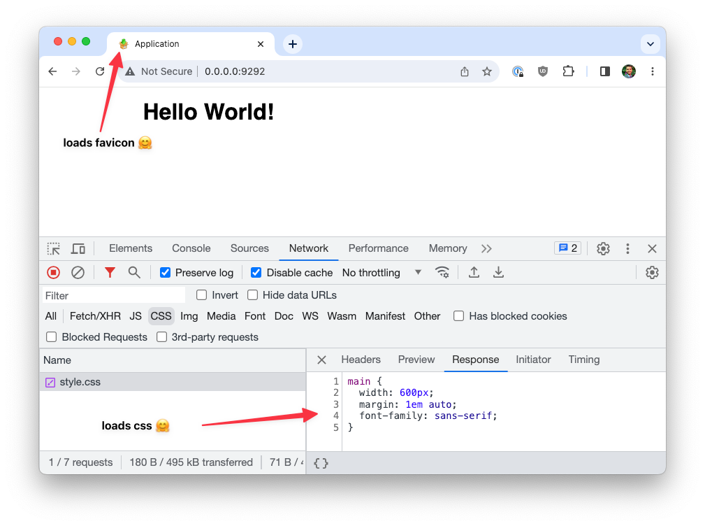Toggle the browser side panel icon
This screenshot has width=705, height=526.
[x=605, y=71]
